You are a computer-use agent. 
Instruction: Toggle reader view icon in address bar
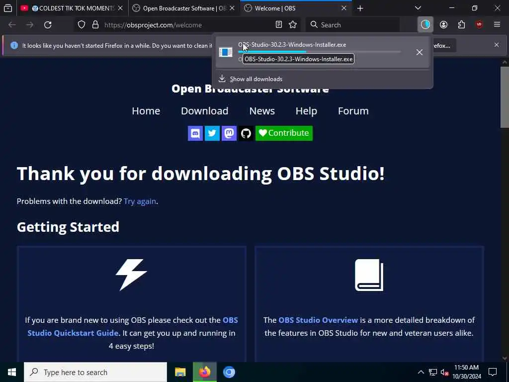pyautogui.click(x=278, y=25)
